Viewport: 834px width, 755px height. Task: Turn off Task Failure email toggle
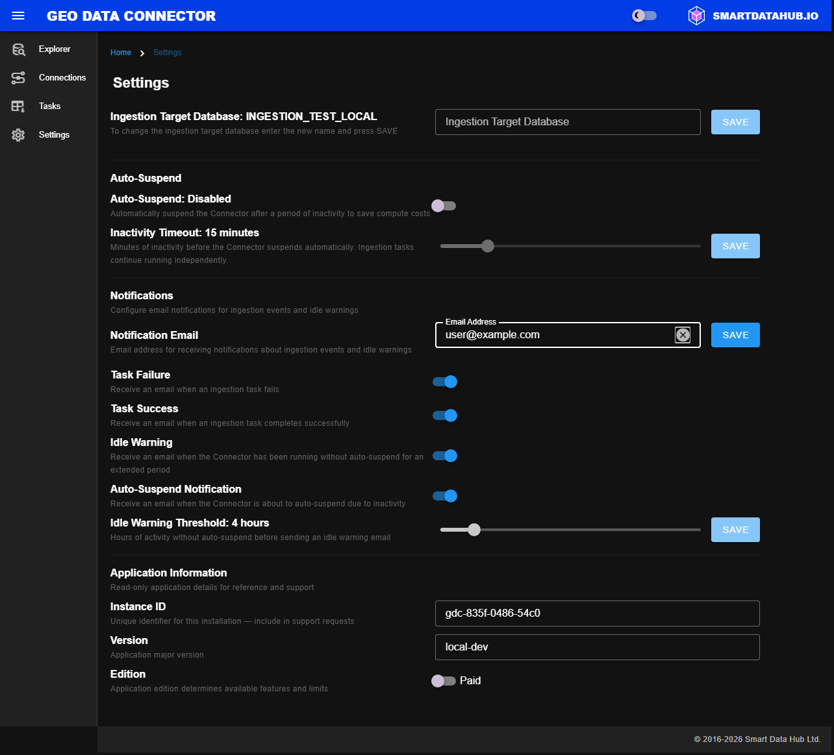click(445, 382)
